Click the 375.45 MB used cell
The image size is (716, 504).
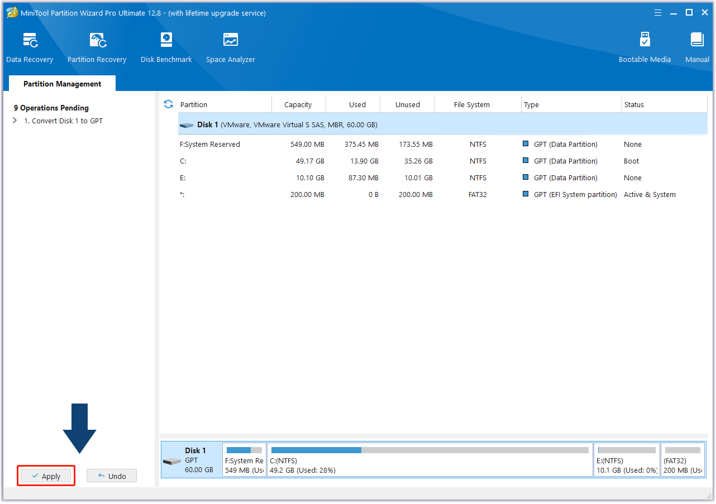pos(361,144)
